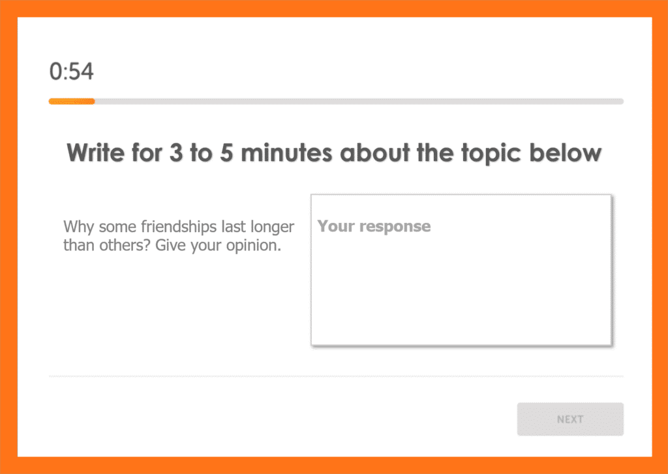Click the far right end of the progress bar

coord(620,101)
